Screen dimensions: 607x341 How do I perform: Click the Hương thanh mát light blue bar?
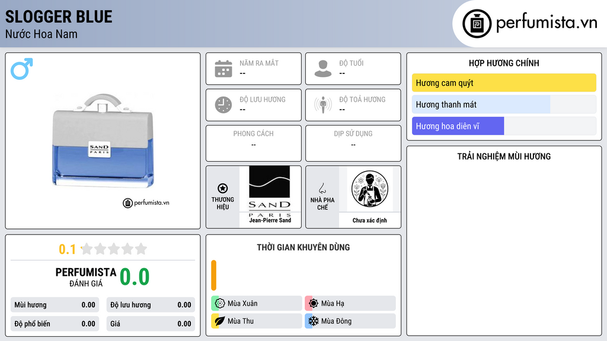click(x=481, y=104)
